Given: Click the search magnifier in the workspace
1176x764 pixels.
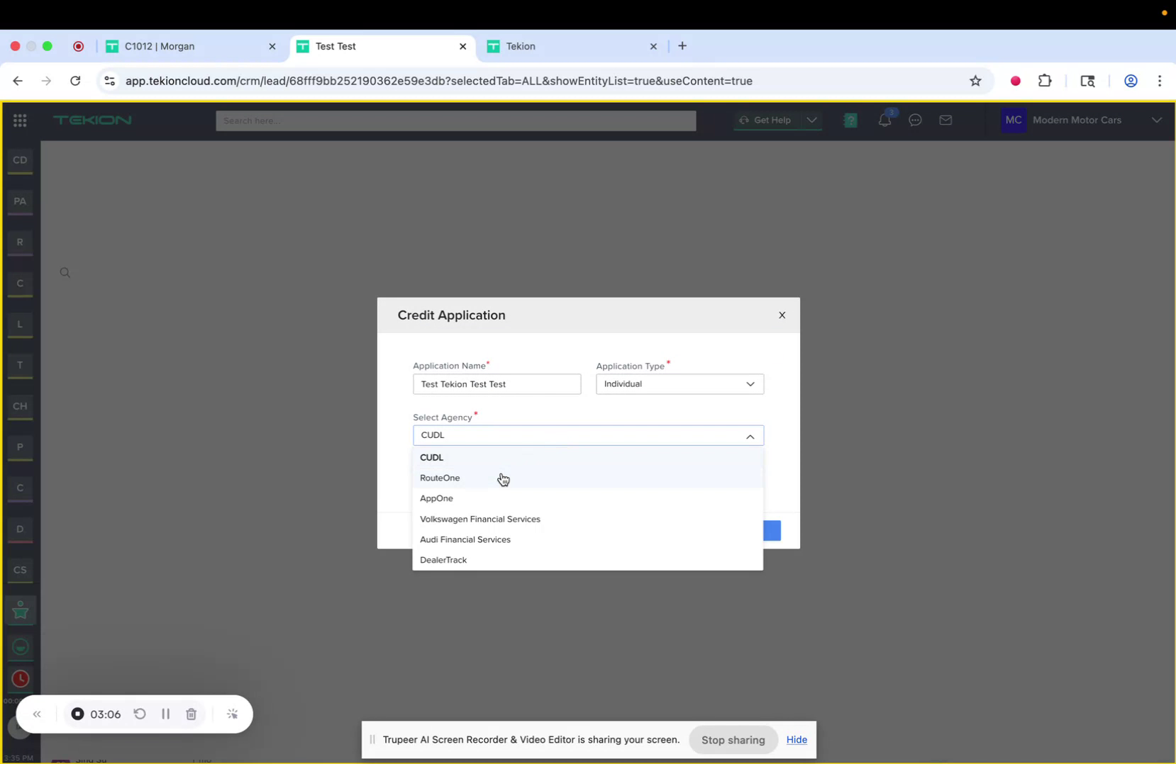Looking at the screenshot, I should tap(64, 271).
